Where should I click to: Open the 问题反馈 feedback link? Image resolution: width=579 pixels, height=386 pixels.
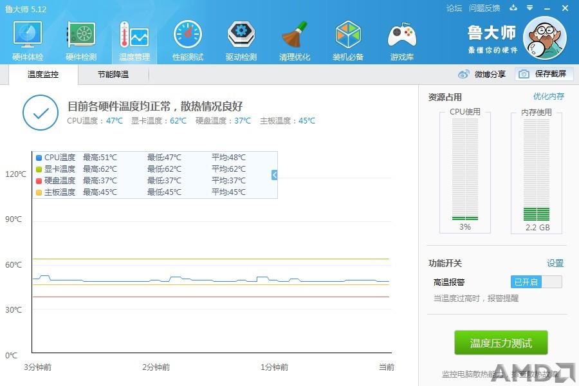coord(484,8)
